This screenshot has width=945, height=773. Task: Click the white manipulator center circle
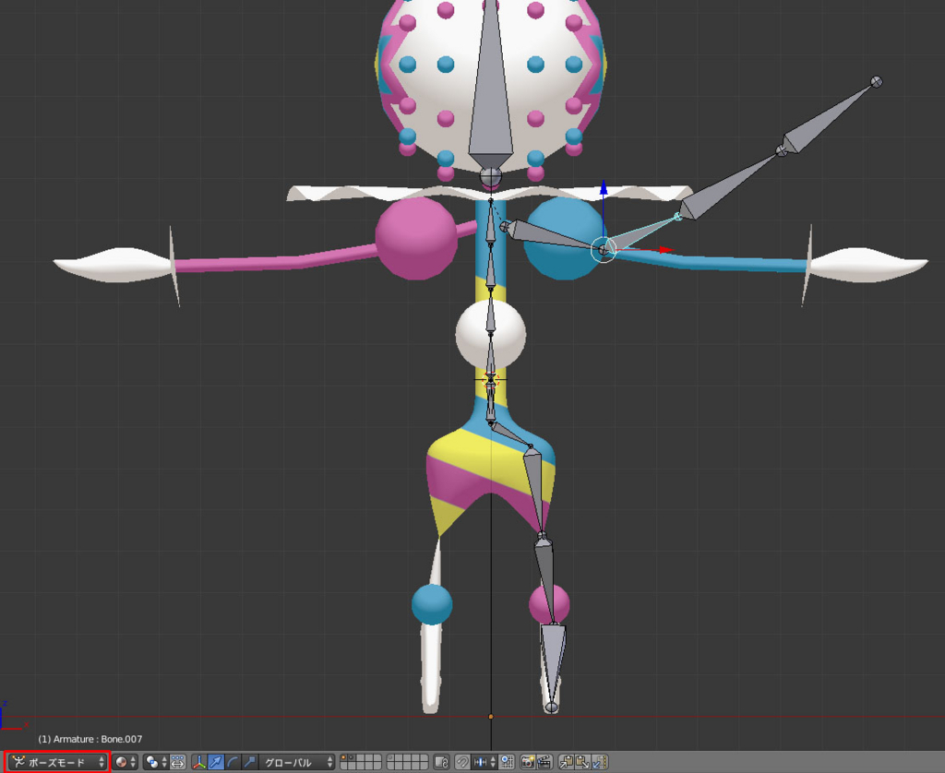[x=604, y=249]
